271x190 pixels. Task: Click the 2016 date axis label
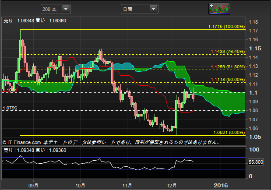pos(221,186)
